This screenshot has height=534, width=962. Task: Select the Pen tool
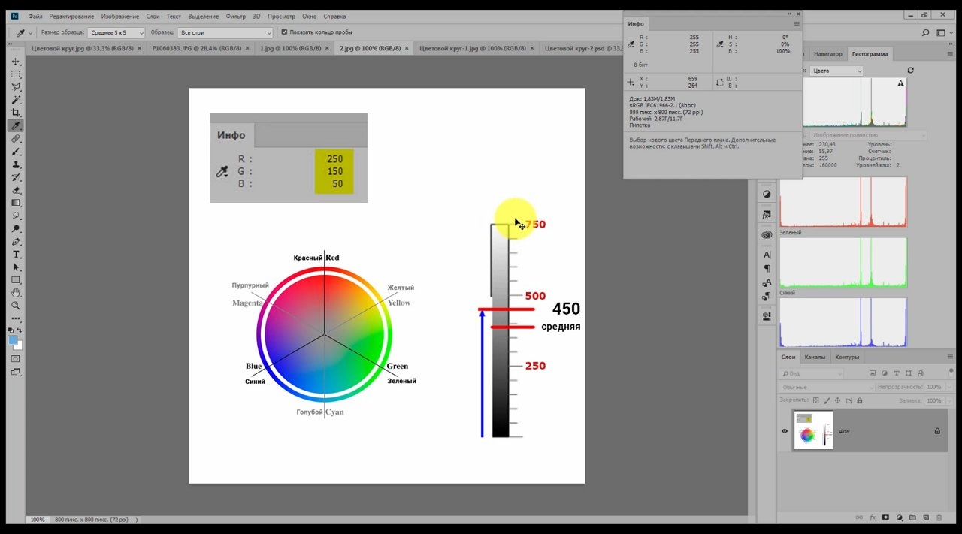(x=16, y=242)
